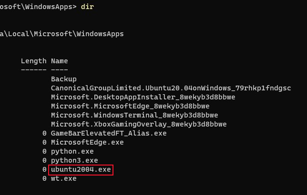Click GameBarElevatedFT_Alias.exe file name

109,133
